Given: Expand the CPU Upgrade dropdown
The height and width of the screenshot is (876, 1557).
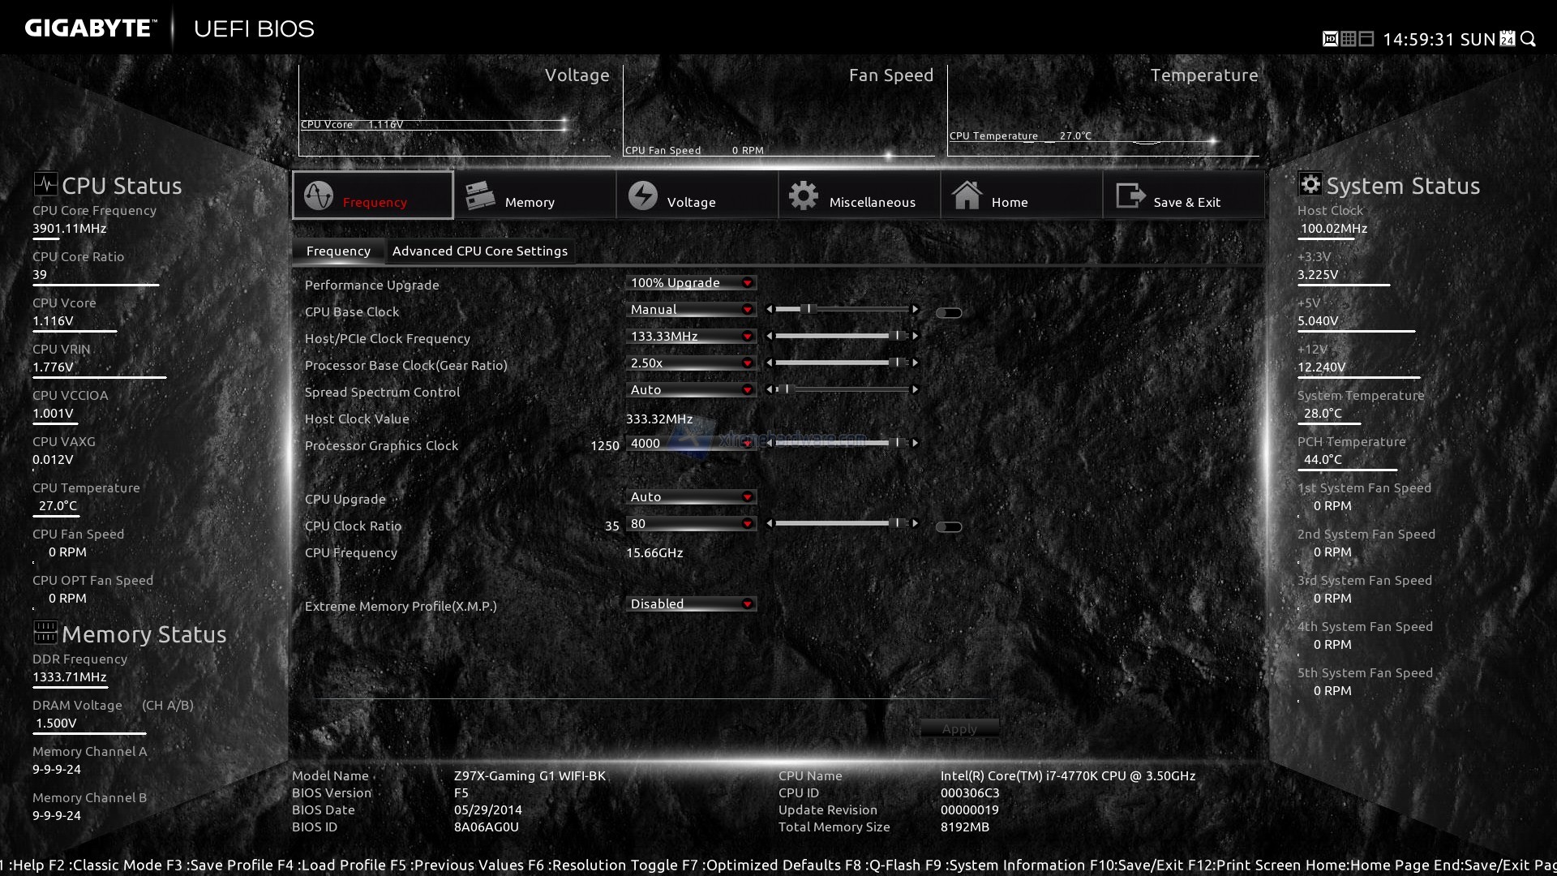Looking at the screenshot, I should pyautogui.click(x=690, y=497).
